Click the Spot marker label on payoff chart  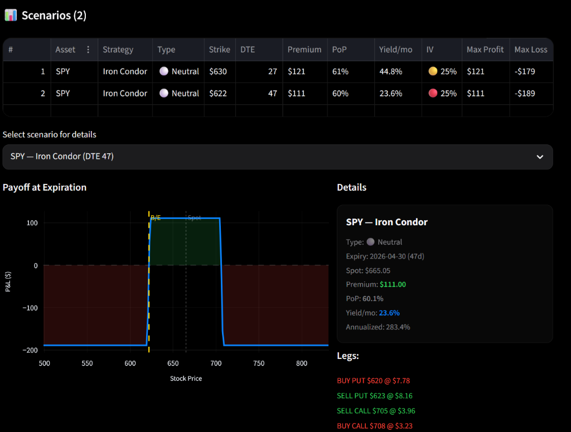(194, 217)
